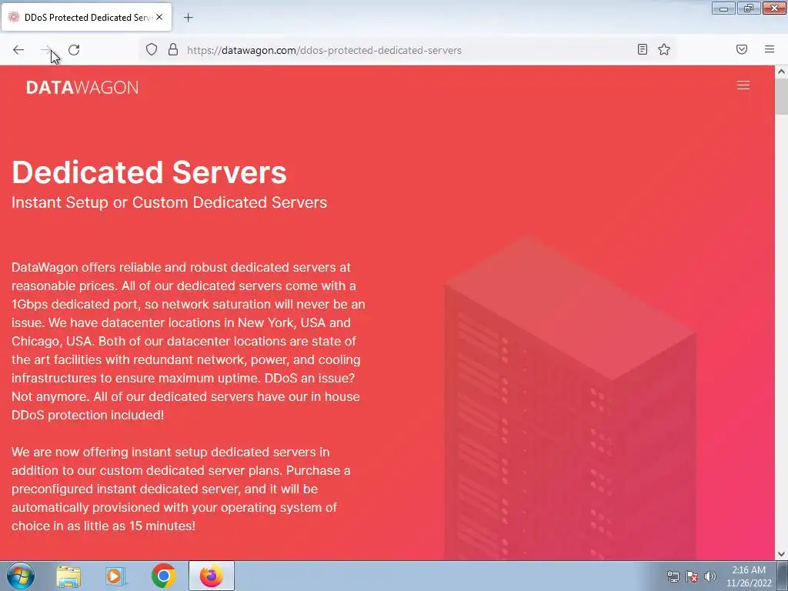Image resolution: width=788 pixels, height=591 pixels.
Task: Open Google Chrome from taskbar
Action: [163, 576]
